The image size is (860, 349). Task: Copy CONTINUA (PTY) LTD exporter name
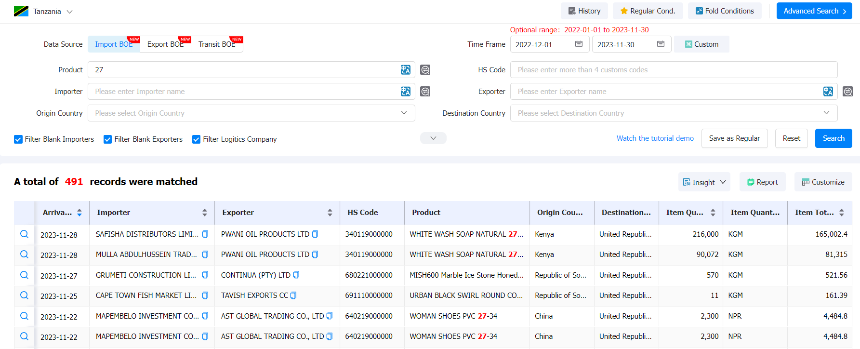pos(296,275)
